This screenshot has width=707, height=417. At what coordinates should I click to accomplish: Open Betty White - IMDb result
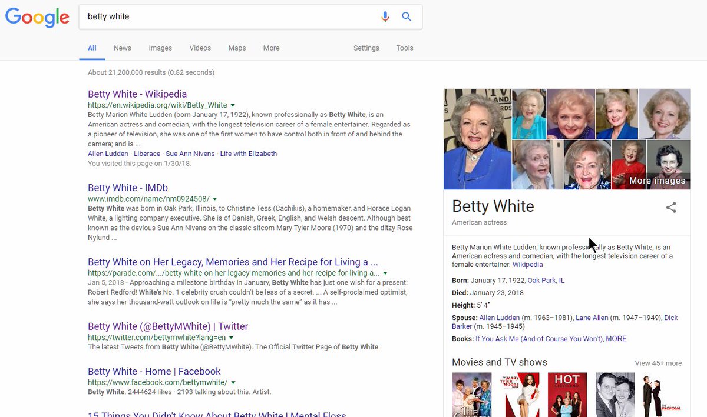(x=128, y=188)
